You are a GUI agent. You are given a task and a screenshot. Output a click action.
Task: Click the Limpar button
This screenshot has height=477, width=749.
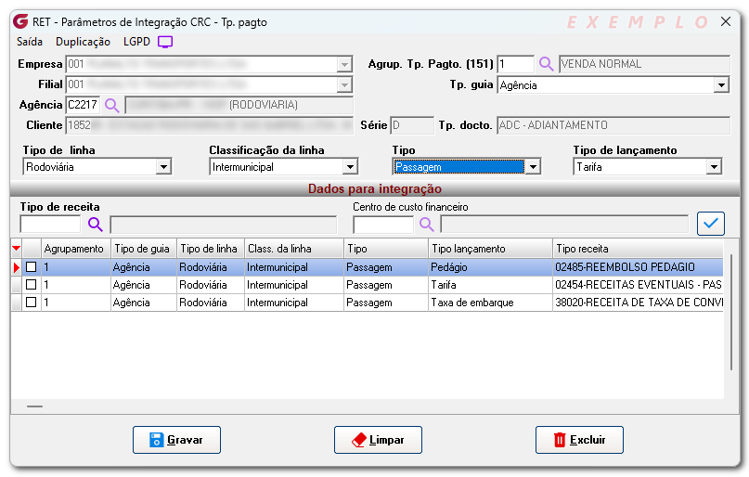[x=378, y=440]
